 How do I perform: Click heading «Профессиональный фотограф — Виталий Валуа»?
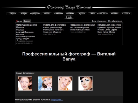pos(69,56)
